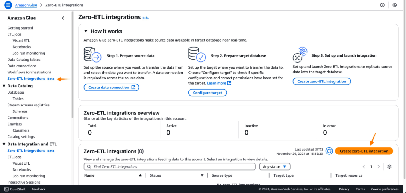
Task: Open Zero-ETL integrations under Data Integration
Action: tap(26, 151)
